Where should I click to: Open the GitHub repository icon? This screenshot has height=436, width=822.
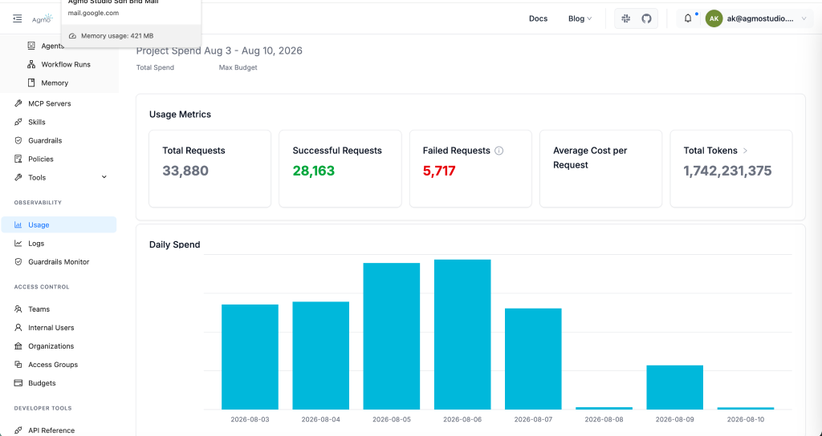(646, 18)
